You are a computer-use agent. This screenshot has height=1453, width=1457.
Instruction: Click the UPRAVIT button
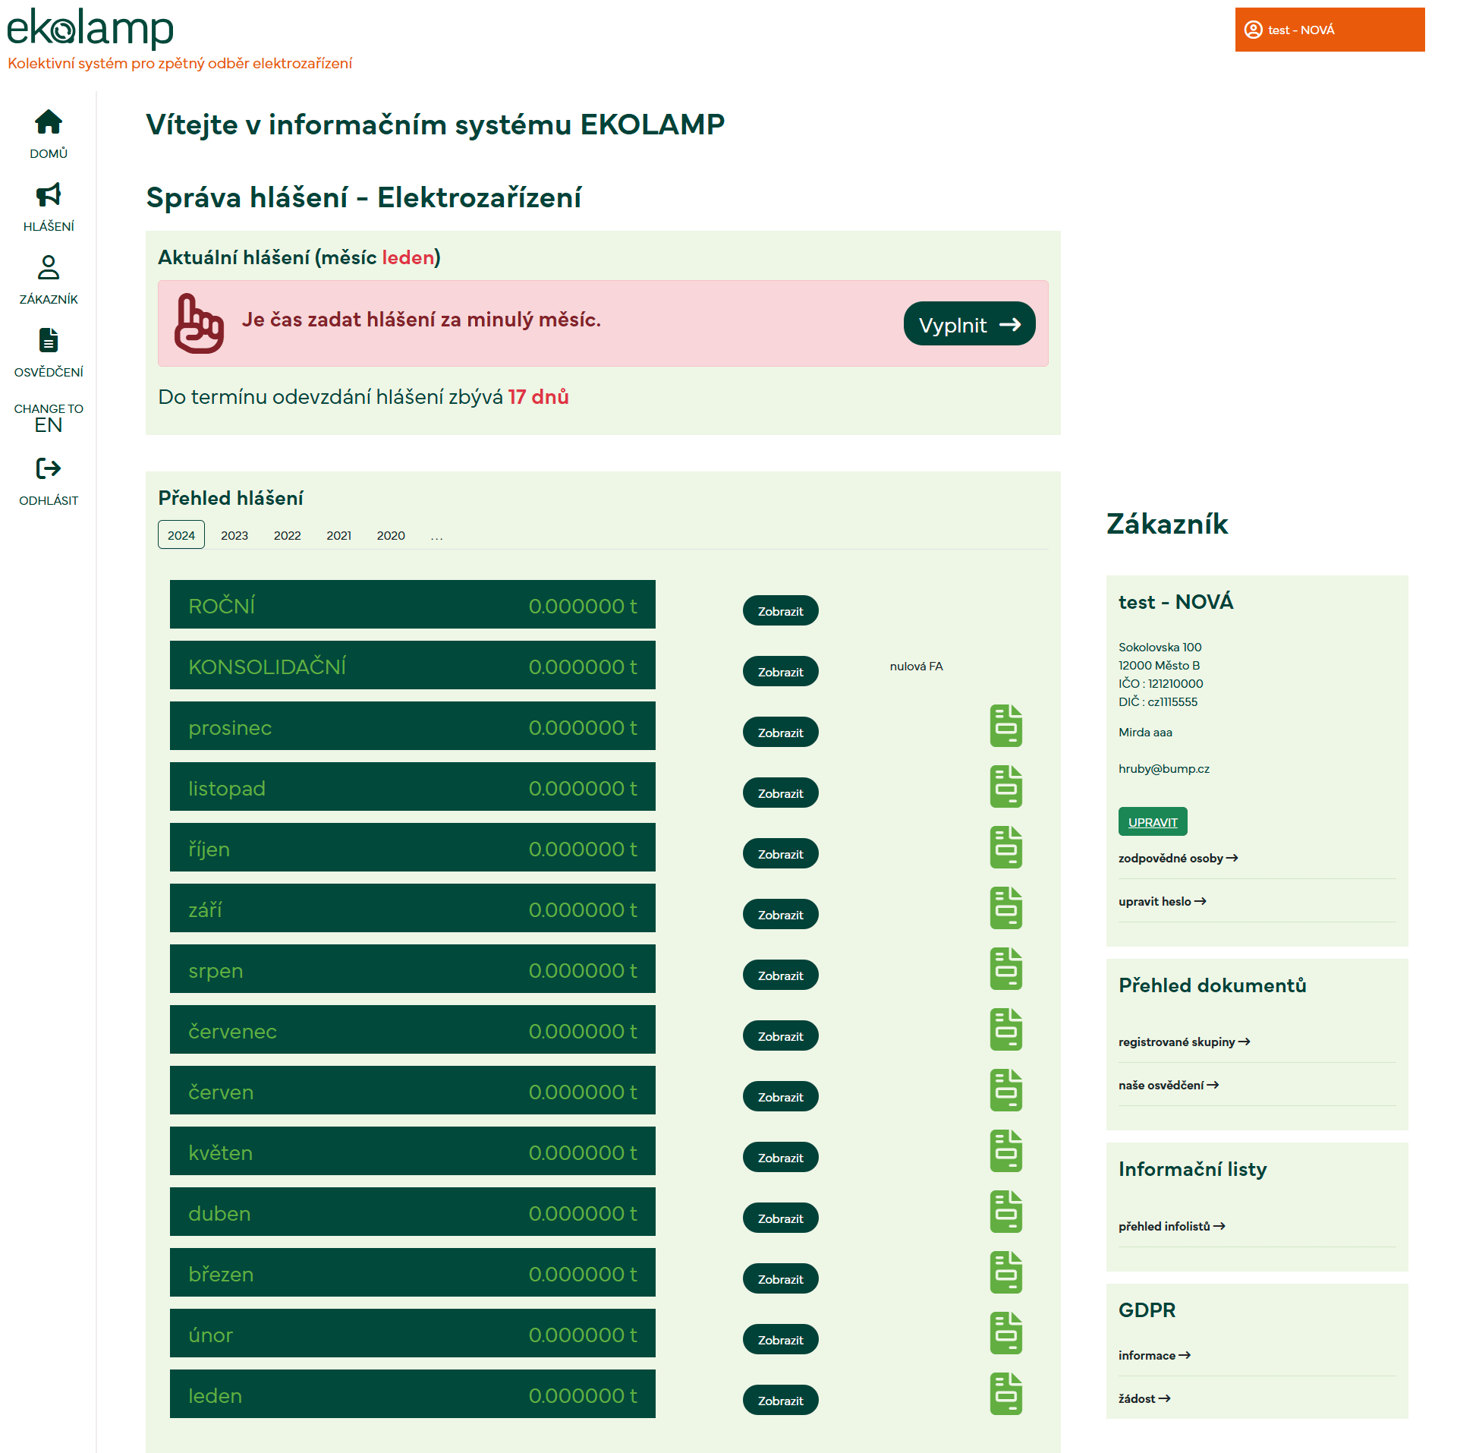tap(1153, 822)
